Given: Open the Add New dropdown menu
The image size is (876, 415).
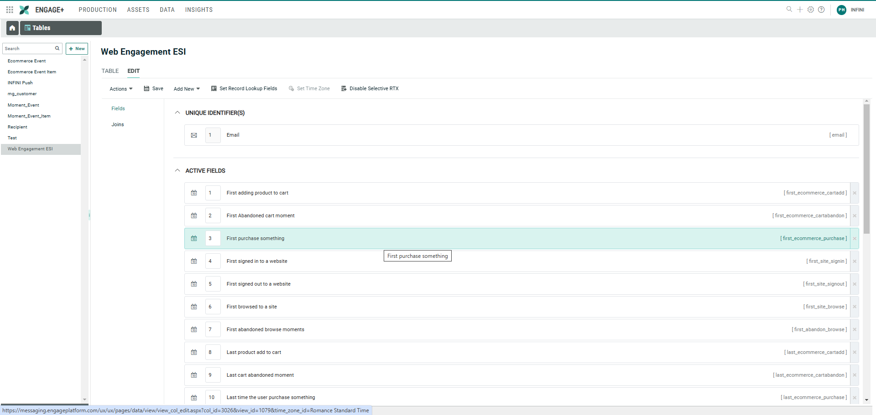Looking at the screenshot, I should [187, 89].
